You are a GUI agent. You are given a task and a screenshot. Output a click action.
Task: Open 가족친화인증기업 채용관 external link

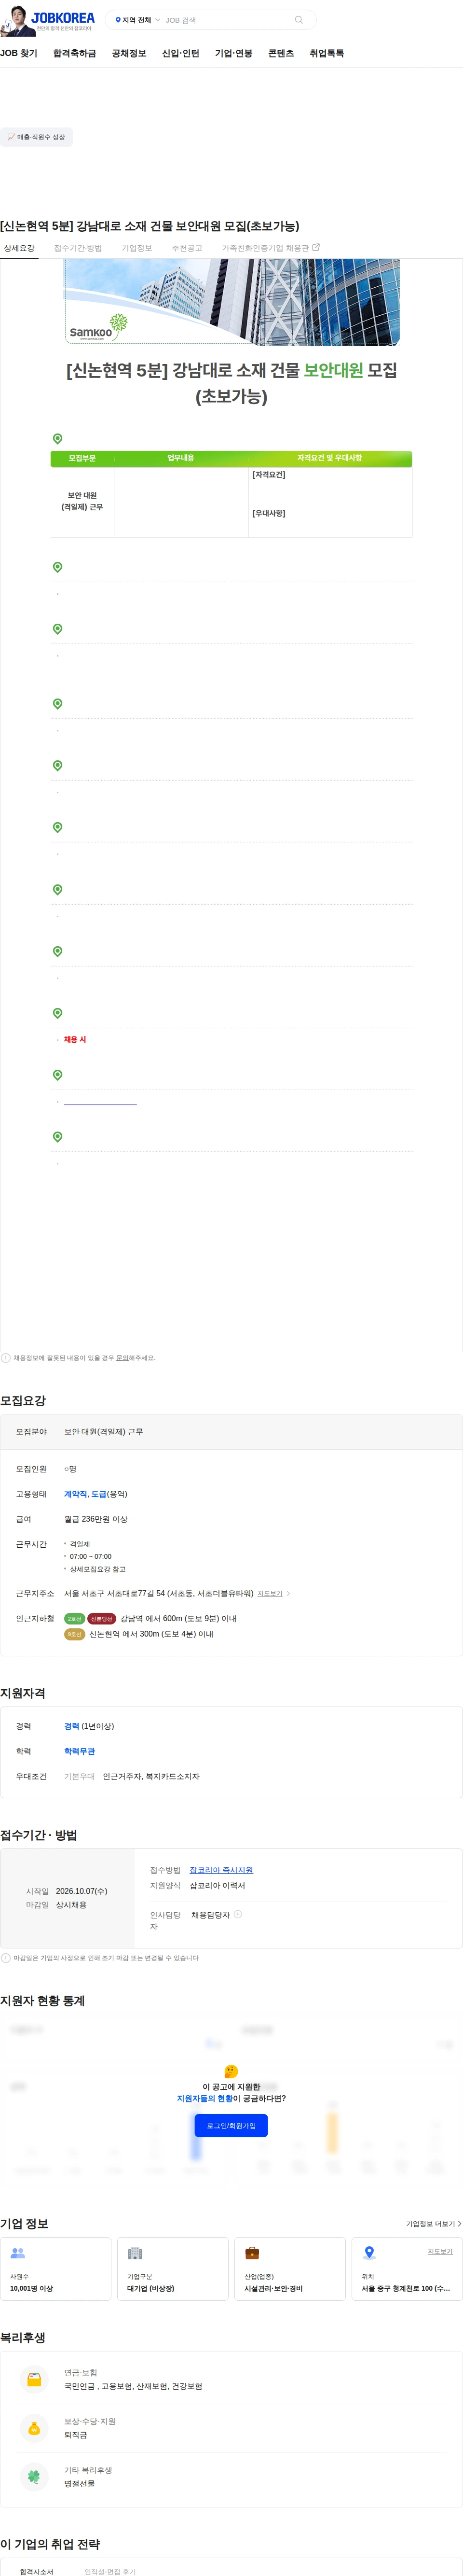270,248
